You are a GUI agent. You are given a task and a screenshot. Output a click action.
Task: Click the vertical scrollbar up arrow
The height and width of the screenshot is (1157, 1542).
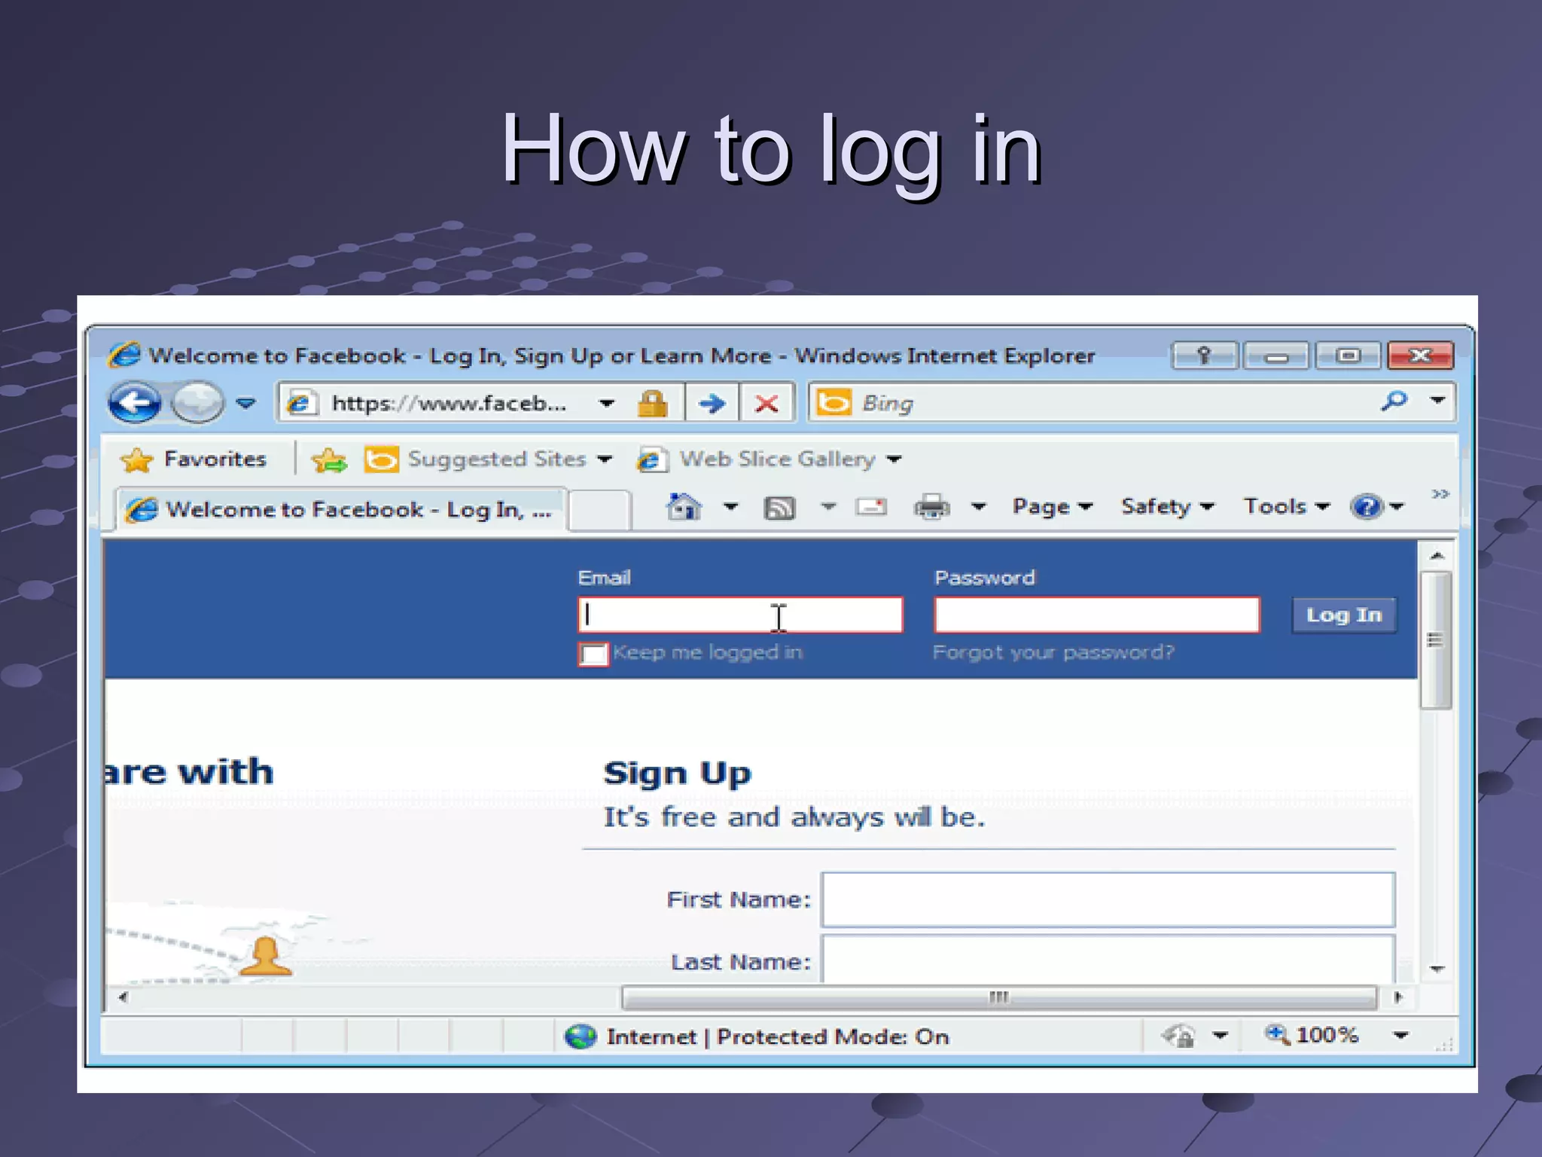(1437, 556)
